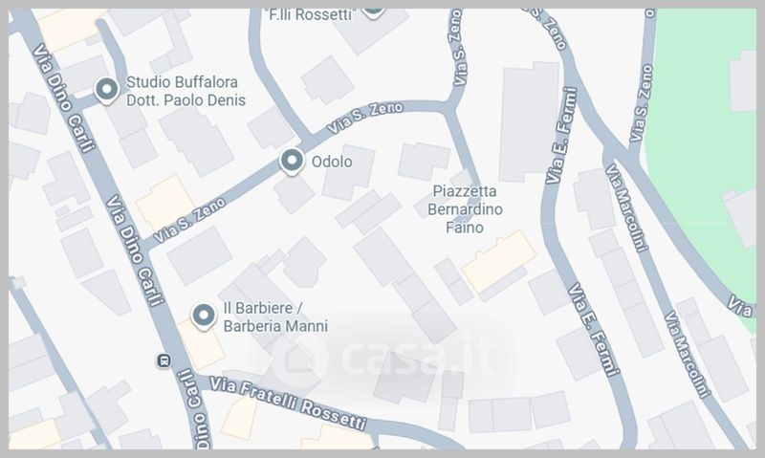The width and height of the screenshot is (765, 458).
Task: Click the Odolo place name label
Action: click(332, 162)
